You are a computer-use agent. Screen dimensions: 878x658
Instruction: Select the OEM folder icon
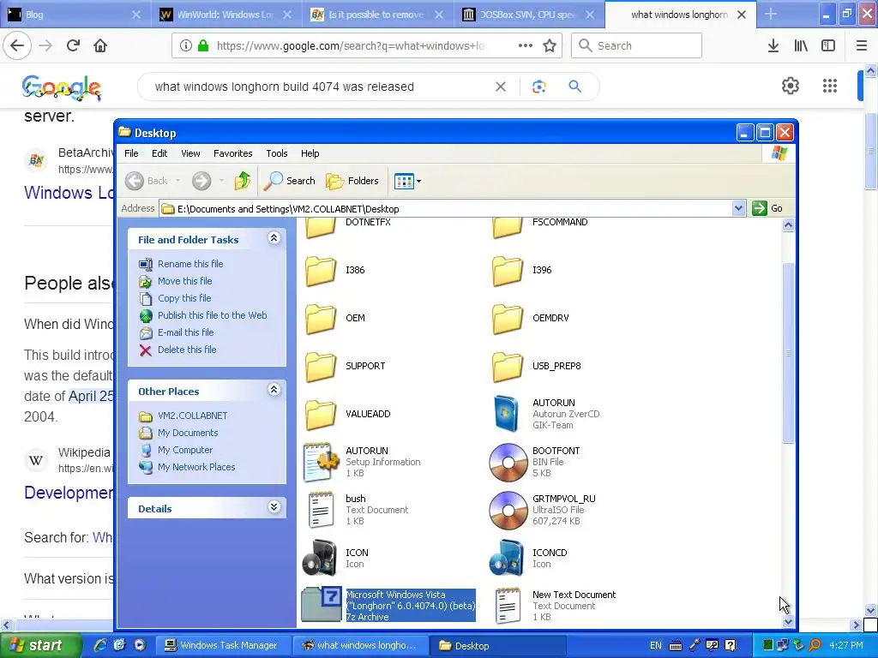[321, 319]
